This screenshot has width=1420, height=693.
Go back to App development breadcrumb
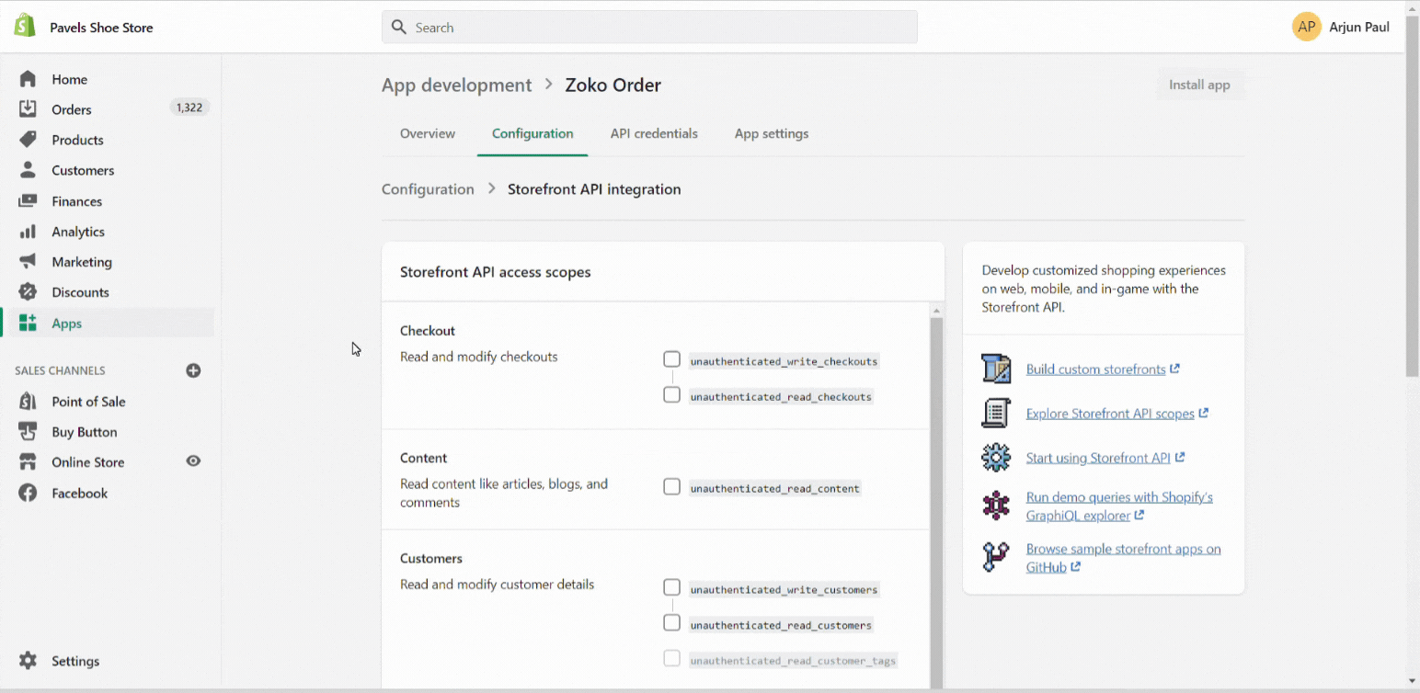tap(456, 85)
